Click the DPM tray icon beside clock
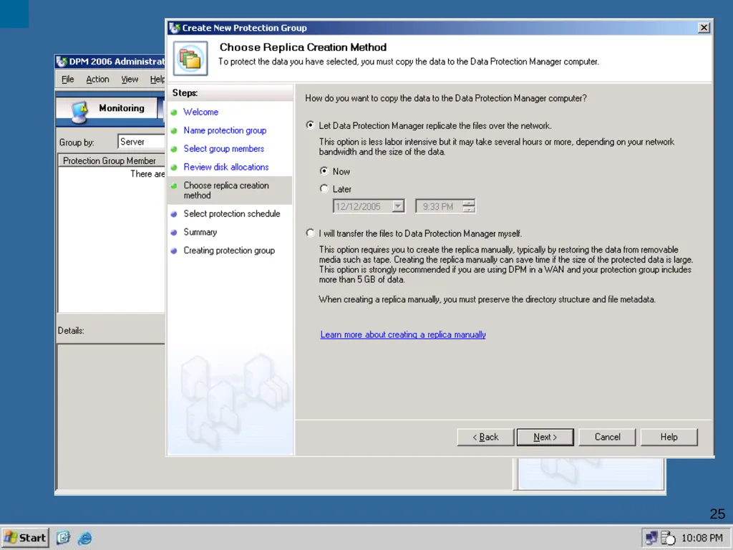Screen dimensions: 733x550 click(668, 538)
